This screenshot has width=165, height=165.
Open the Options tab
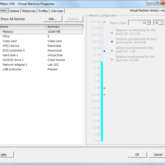[14, 11]
